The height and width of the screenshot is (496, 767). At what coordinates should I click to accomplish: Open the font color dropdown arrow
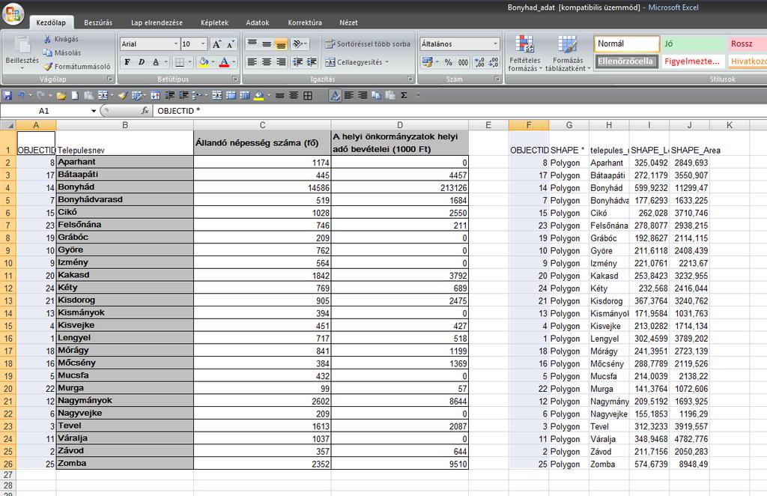coord(234,62)
